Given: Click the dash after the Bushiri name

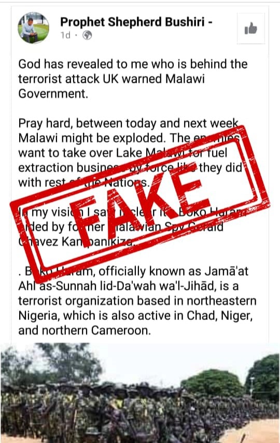Looking at the screenshot, I should point(210,23).
